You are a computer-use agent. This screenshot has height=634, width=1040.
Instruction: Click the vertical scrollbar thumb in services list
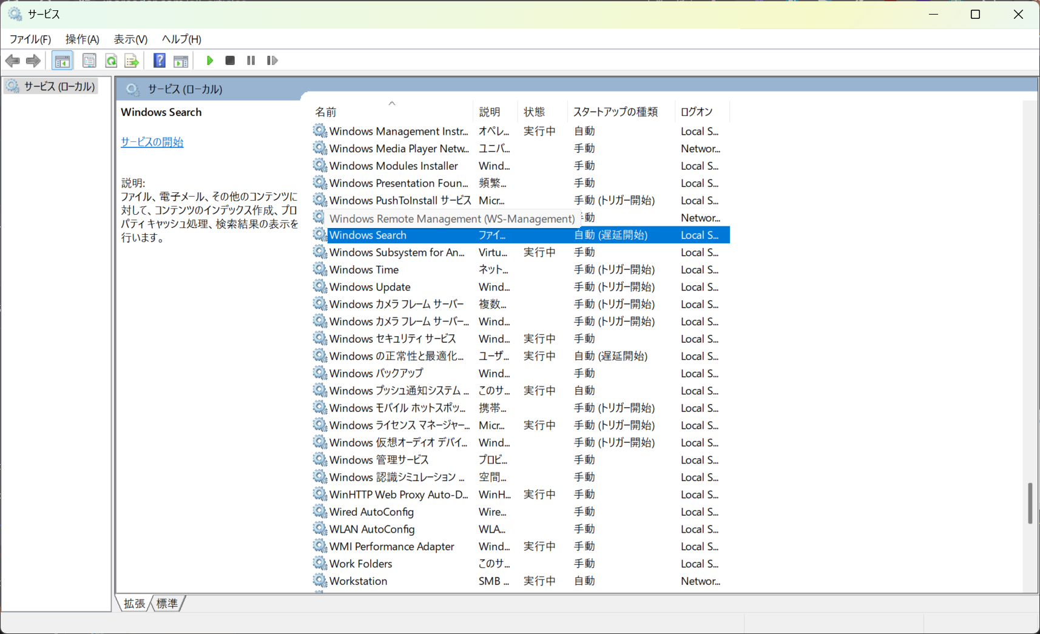tap(1030, 503)
